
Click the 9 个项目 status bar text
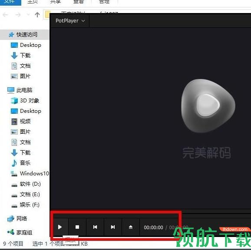(x=13, y=244)
